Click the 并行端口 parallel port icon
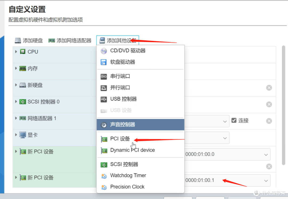This screenshot has width=288, height=199. coord(104,88)
